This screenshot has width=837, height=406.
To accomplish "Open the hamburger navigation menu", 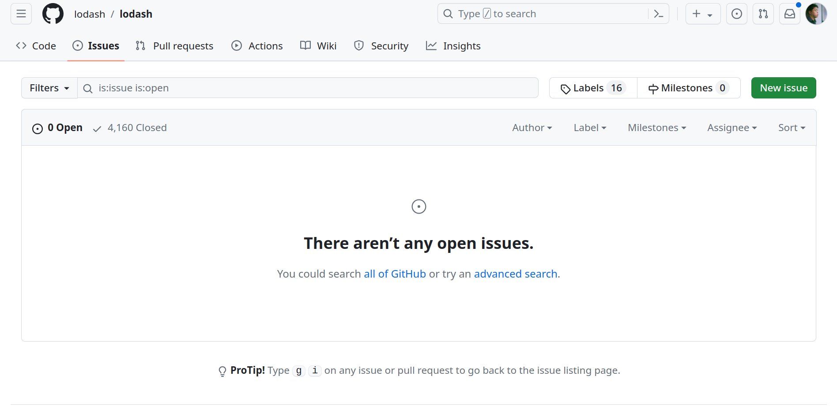I will pyautogui.click(x=21, y=14).
